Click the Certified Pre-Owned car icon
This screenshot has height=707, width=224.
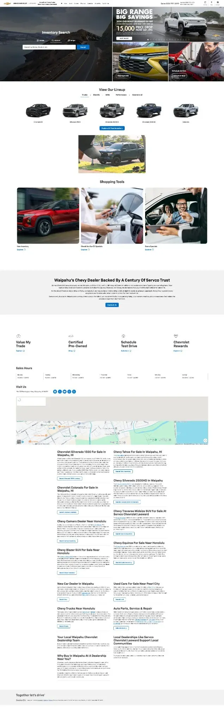coord(71,336)
